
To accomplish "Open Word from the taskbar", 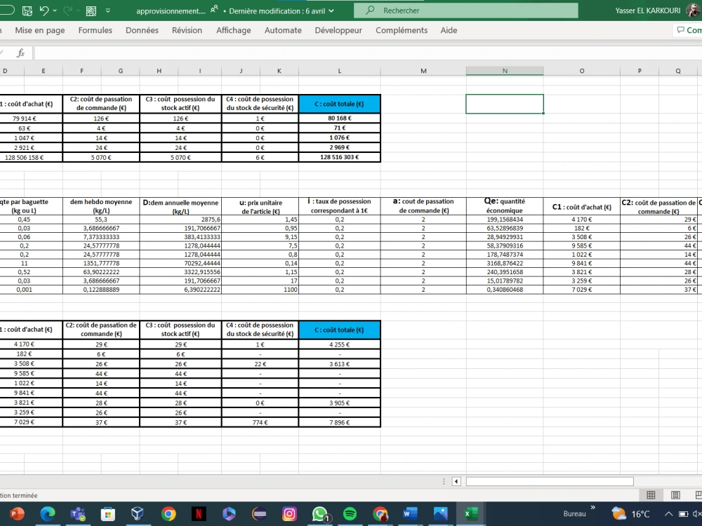I will tap(410, 514).
